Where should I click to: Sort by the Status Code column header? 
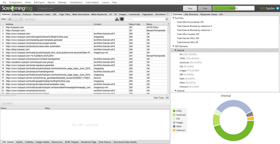[x=137, y=24]
